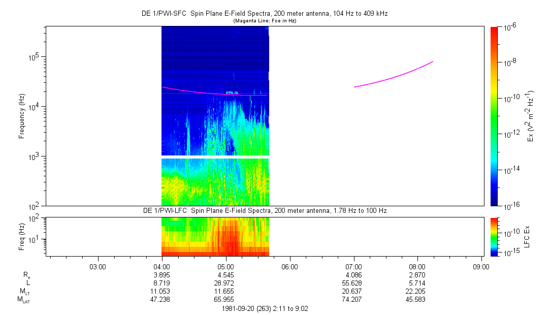Click the magenta Fce curve on right side
Viewport: 550px width, 315px height.
[x=396, y=75]
